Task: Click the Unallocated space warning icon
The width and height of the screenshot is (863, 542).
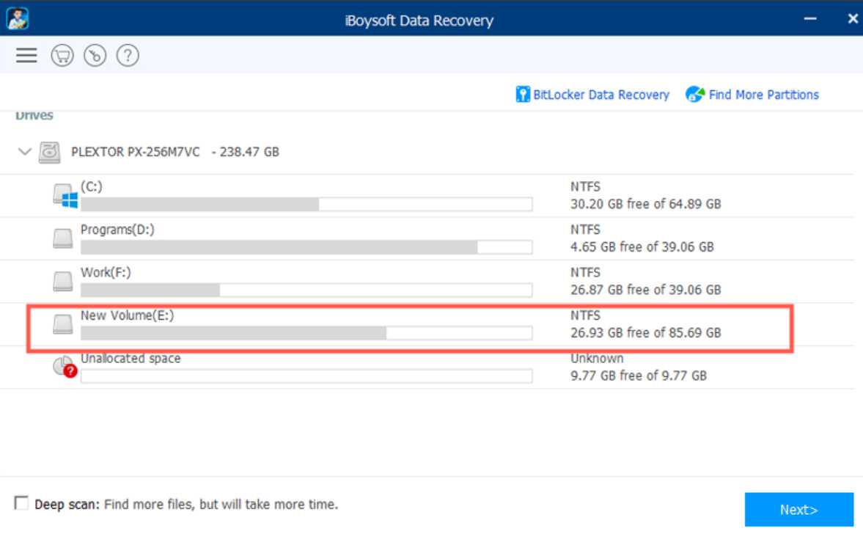Action: [x=65, y=367]
